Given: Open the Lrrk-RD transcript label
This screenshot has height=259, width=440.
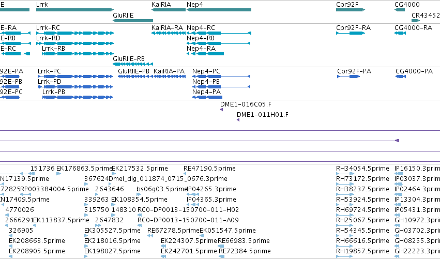Looking at the screenshot, I should [x=48, y=38].
